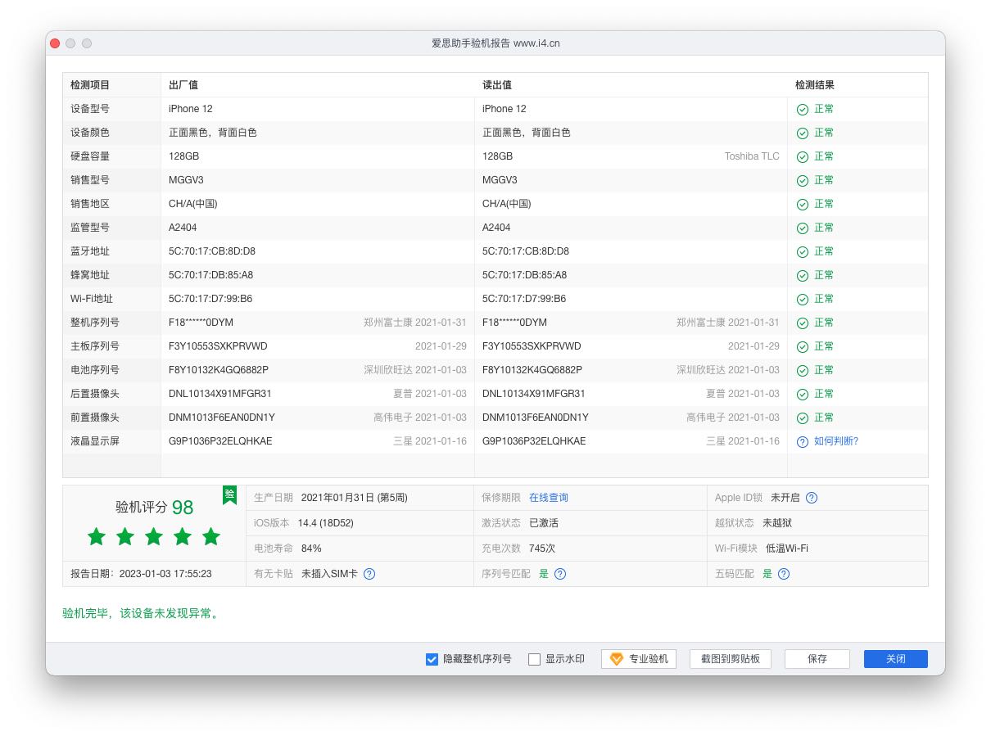Click the Toshiba TLC label in 硬盘容量 row

click(752, 156)
